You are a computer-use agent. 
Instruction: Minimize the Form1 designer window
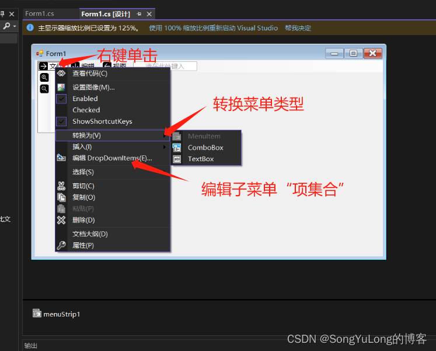pyautogui.click(x=334, y=53)
